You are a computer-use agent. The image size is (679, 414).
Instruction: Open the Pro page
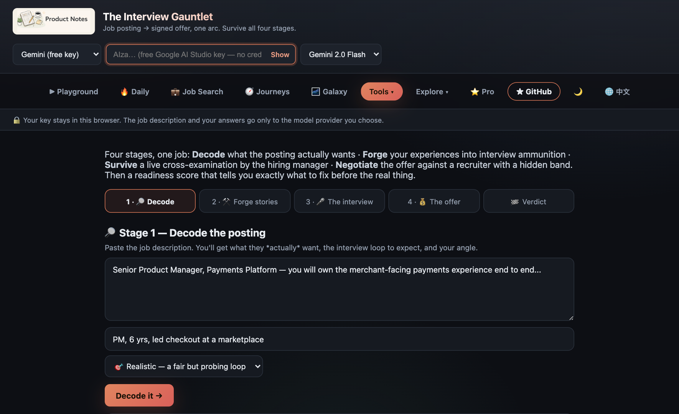point(482,92)
